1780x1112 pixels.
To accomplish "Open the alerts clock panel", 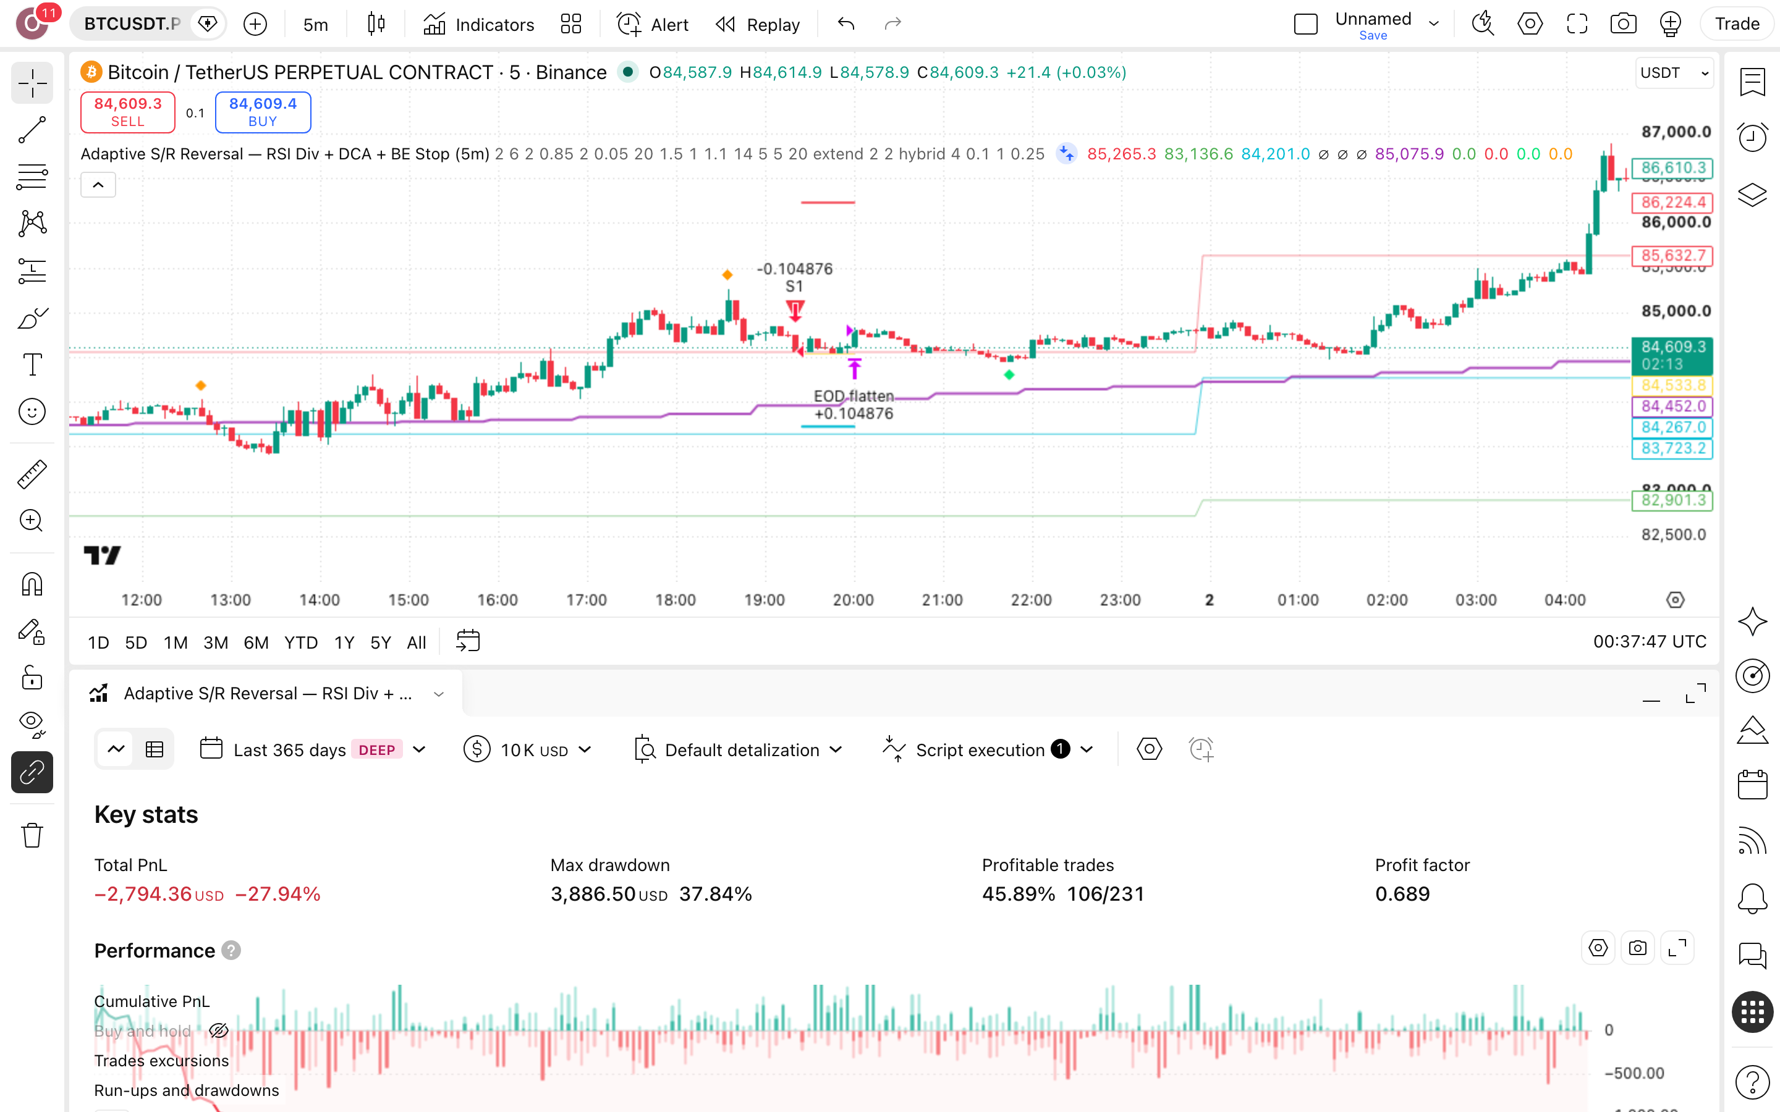I will [x=1752, y=138].
